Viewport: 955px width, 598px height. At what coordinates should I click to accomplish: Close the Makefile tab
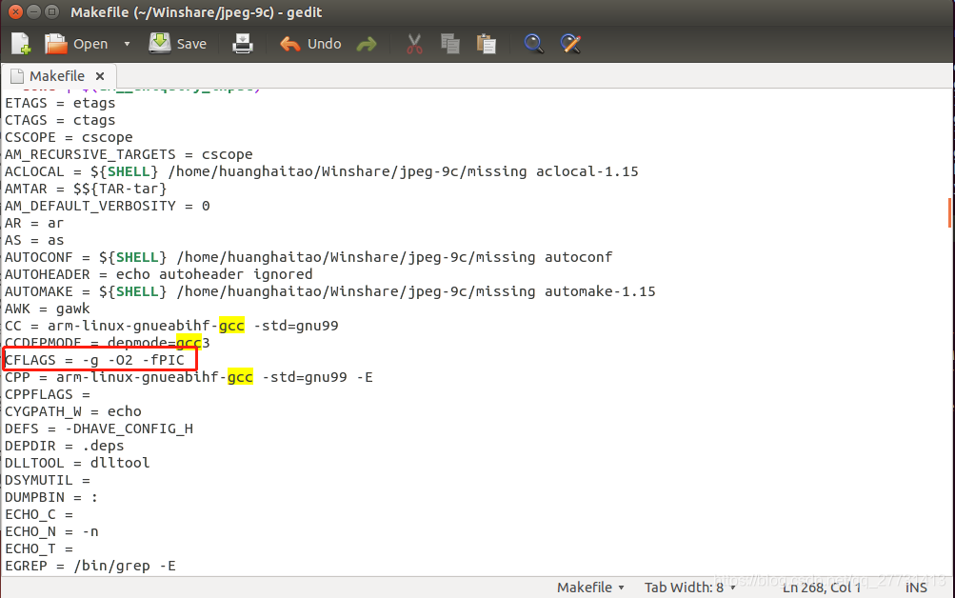coord(100,76)
